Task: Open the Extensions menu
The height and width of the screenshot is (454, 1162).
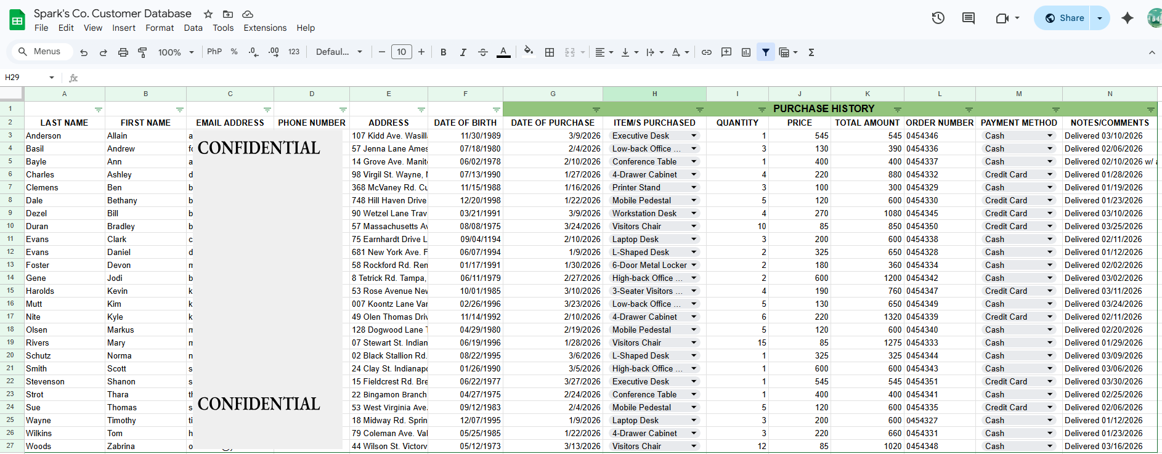Action: click(265, 28)
